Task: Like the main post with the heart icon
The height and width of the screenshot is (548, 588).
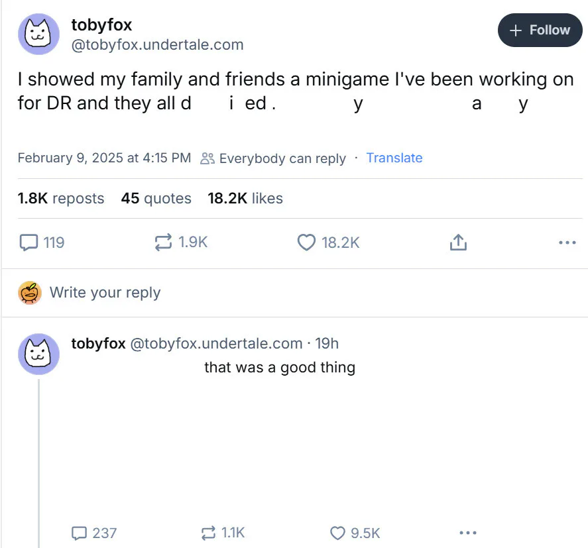Action: (x=306, y=242)
